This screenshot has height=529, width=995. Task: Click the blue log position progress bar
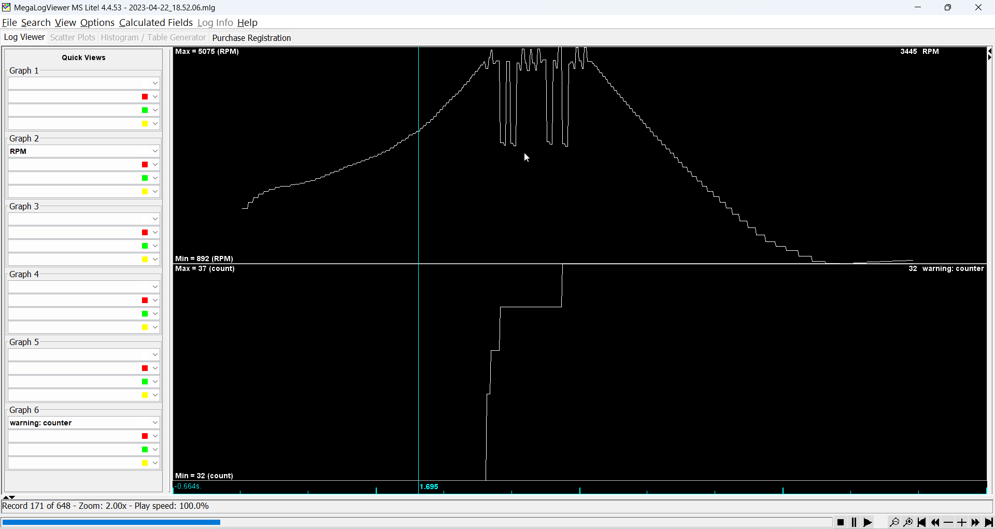point(111,522)
